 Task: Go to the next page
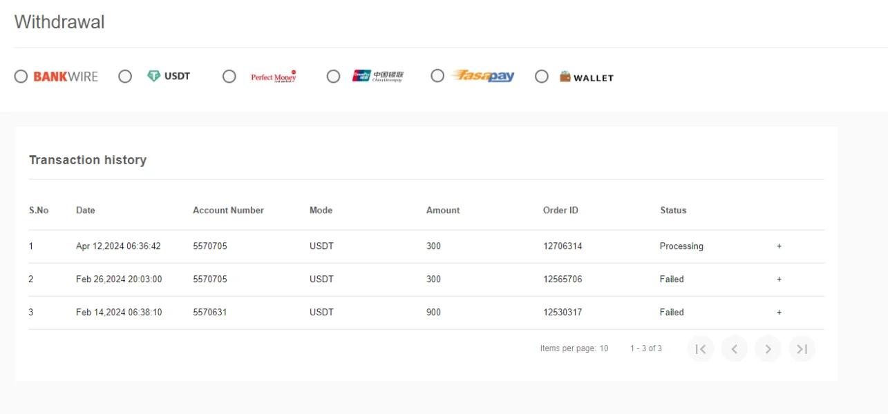768,349
